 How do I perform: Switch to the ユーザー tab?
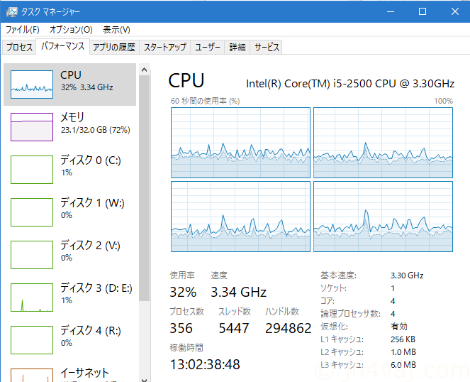[x=208, y=47]
